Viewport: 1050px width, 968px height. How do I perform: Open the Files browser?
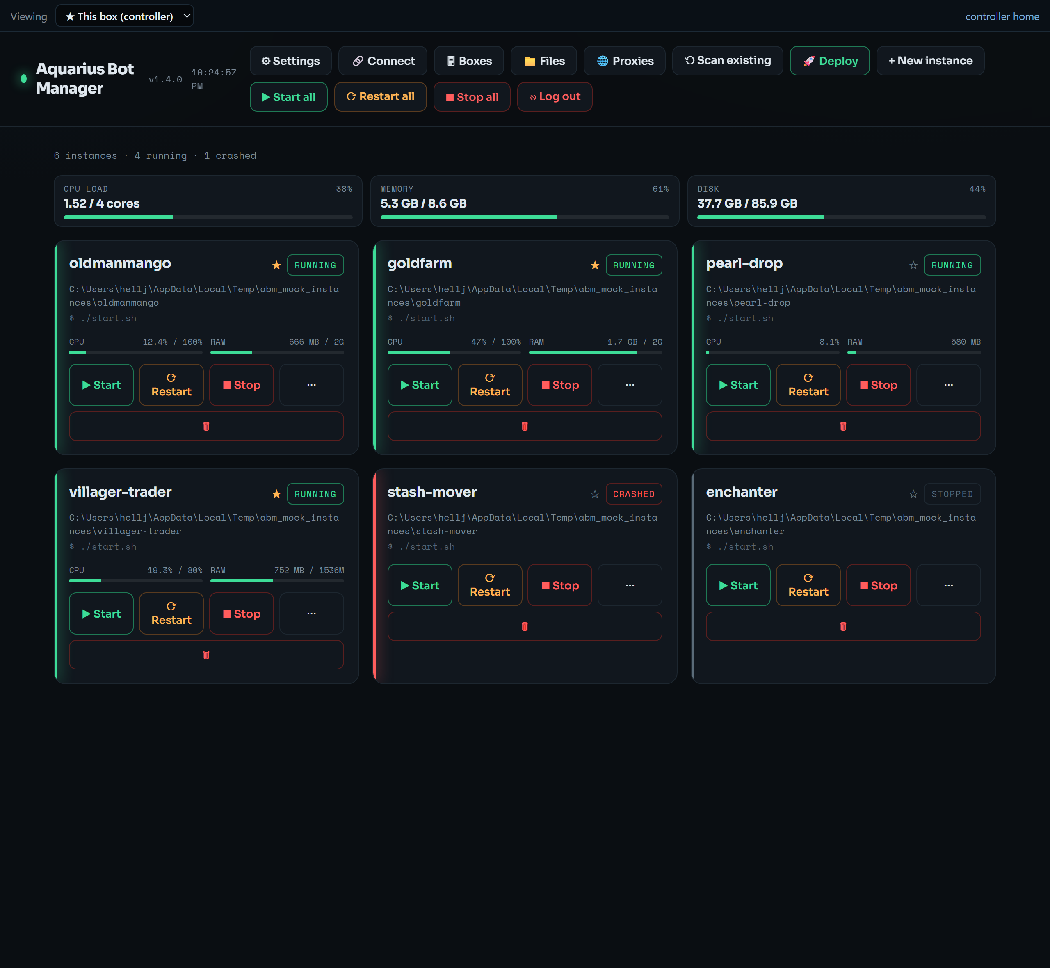pyautogui.click(x=543, y=61)
